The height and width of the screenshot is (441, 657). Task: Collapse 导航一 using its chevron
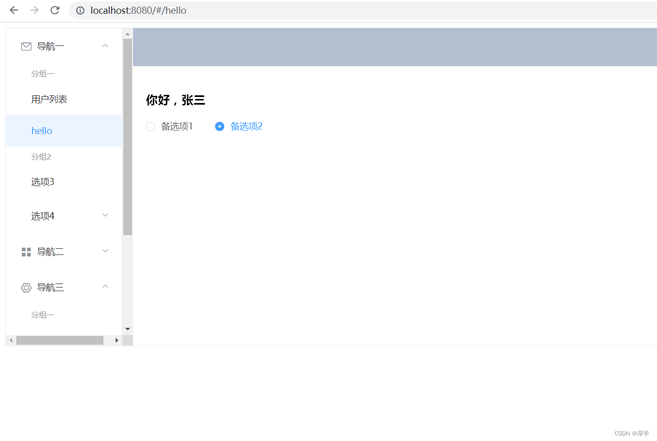pyautogui.click(x=106, y=46)
